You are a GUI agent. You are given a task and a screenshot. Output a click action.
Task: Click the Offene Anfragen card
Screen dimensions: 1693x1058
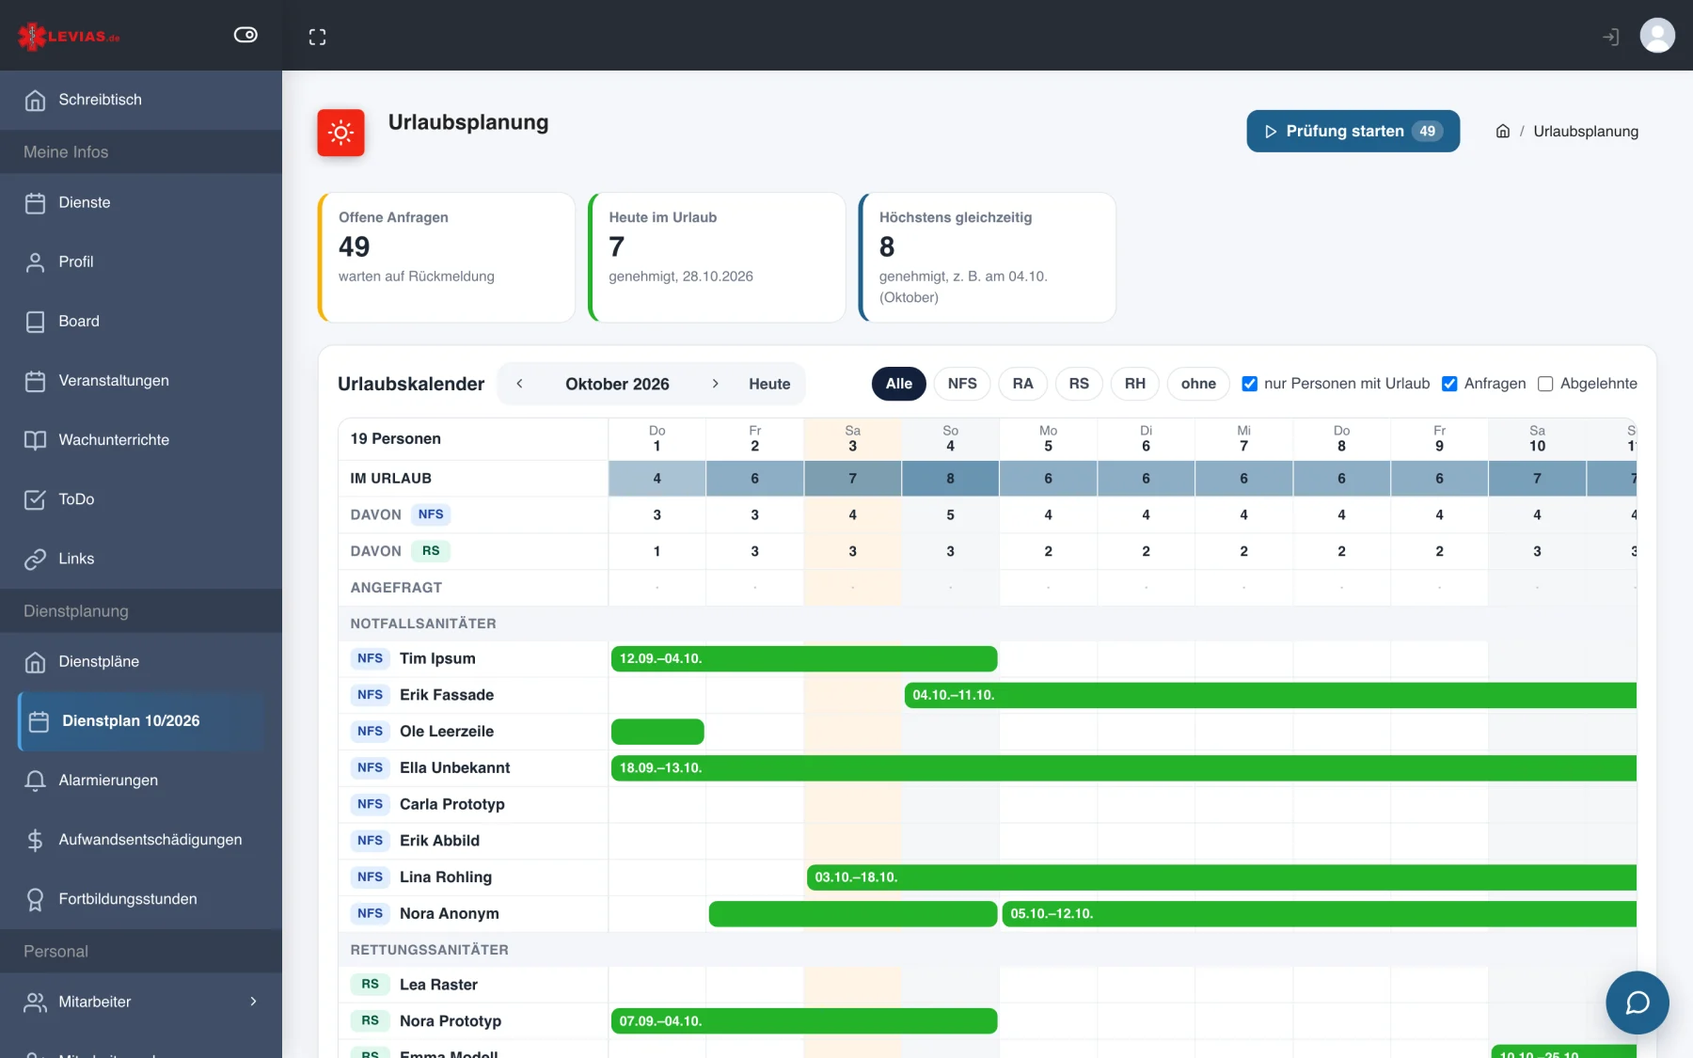coord(447,258)
